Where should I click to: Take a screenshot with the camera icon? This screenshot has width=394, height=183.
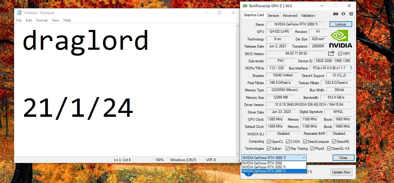click(x=336, y=14)
